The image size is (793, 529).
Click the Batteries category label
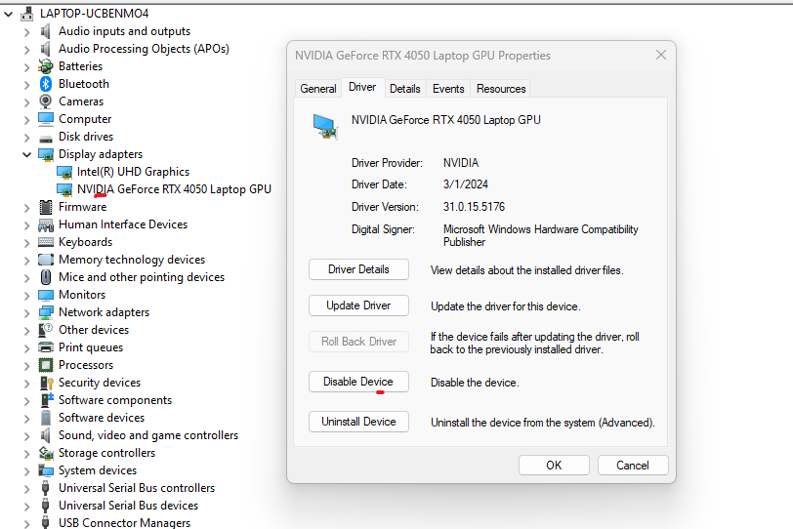80,66
